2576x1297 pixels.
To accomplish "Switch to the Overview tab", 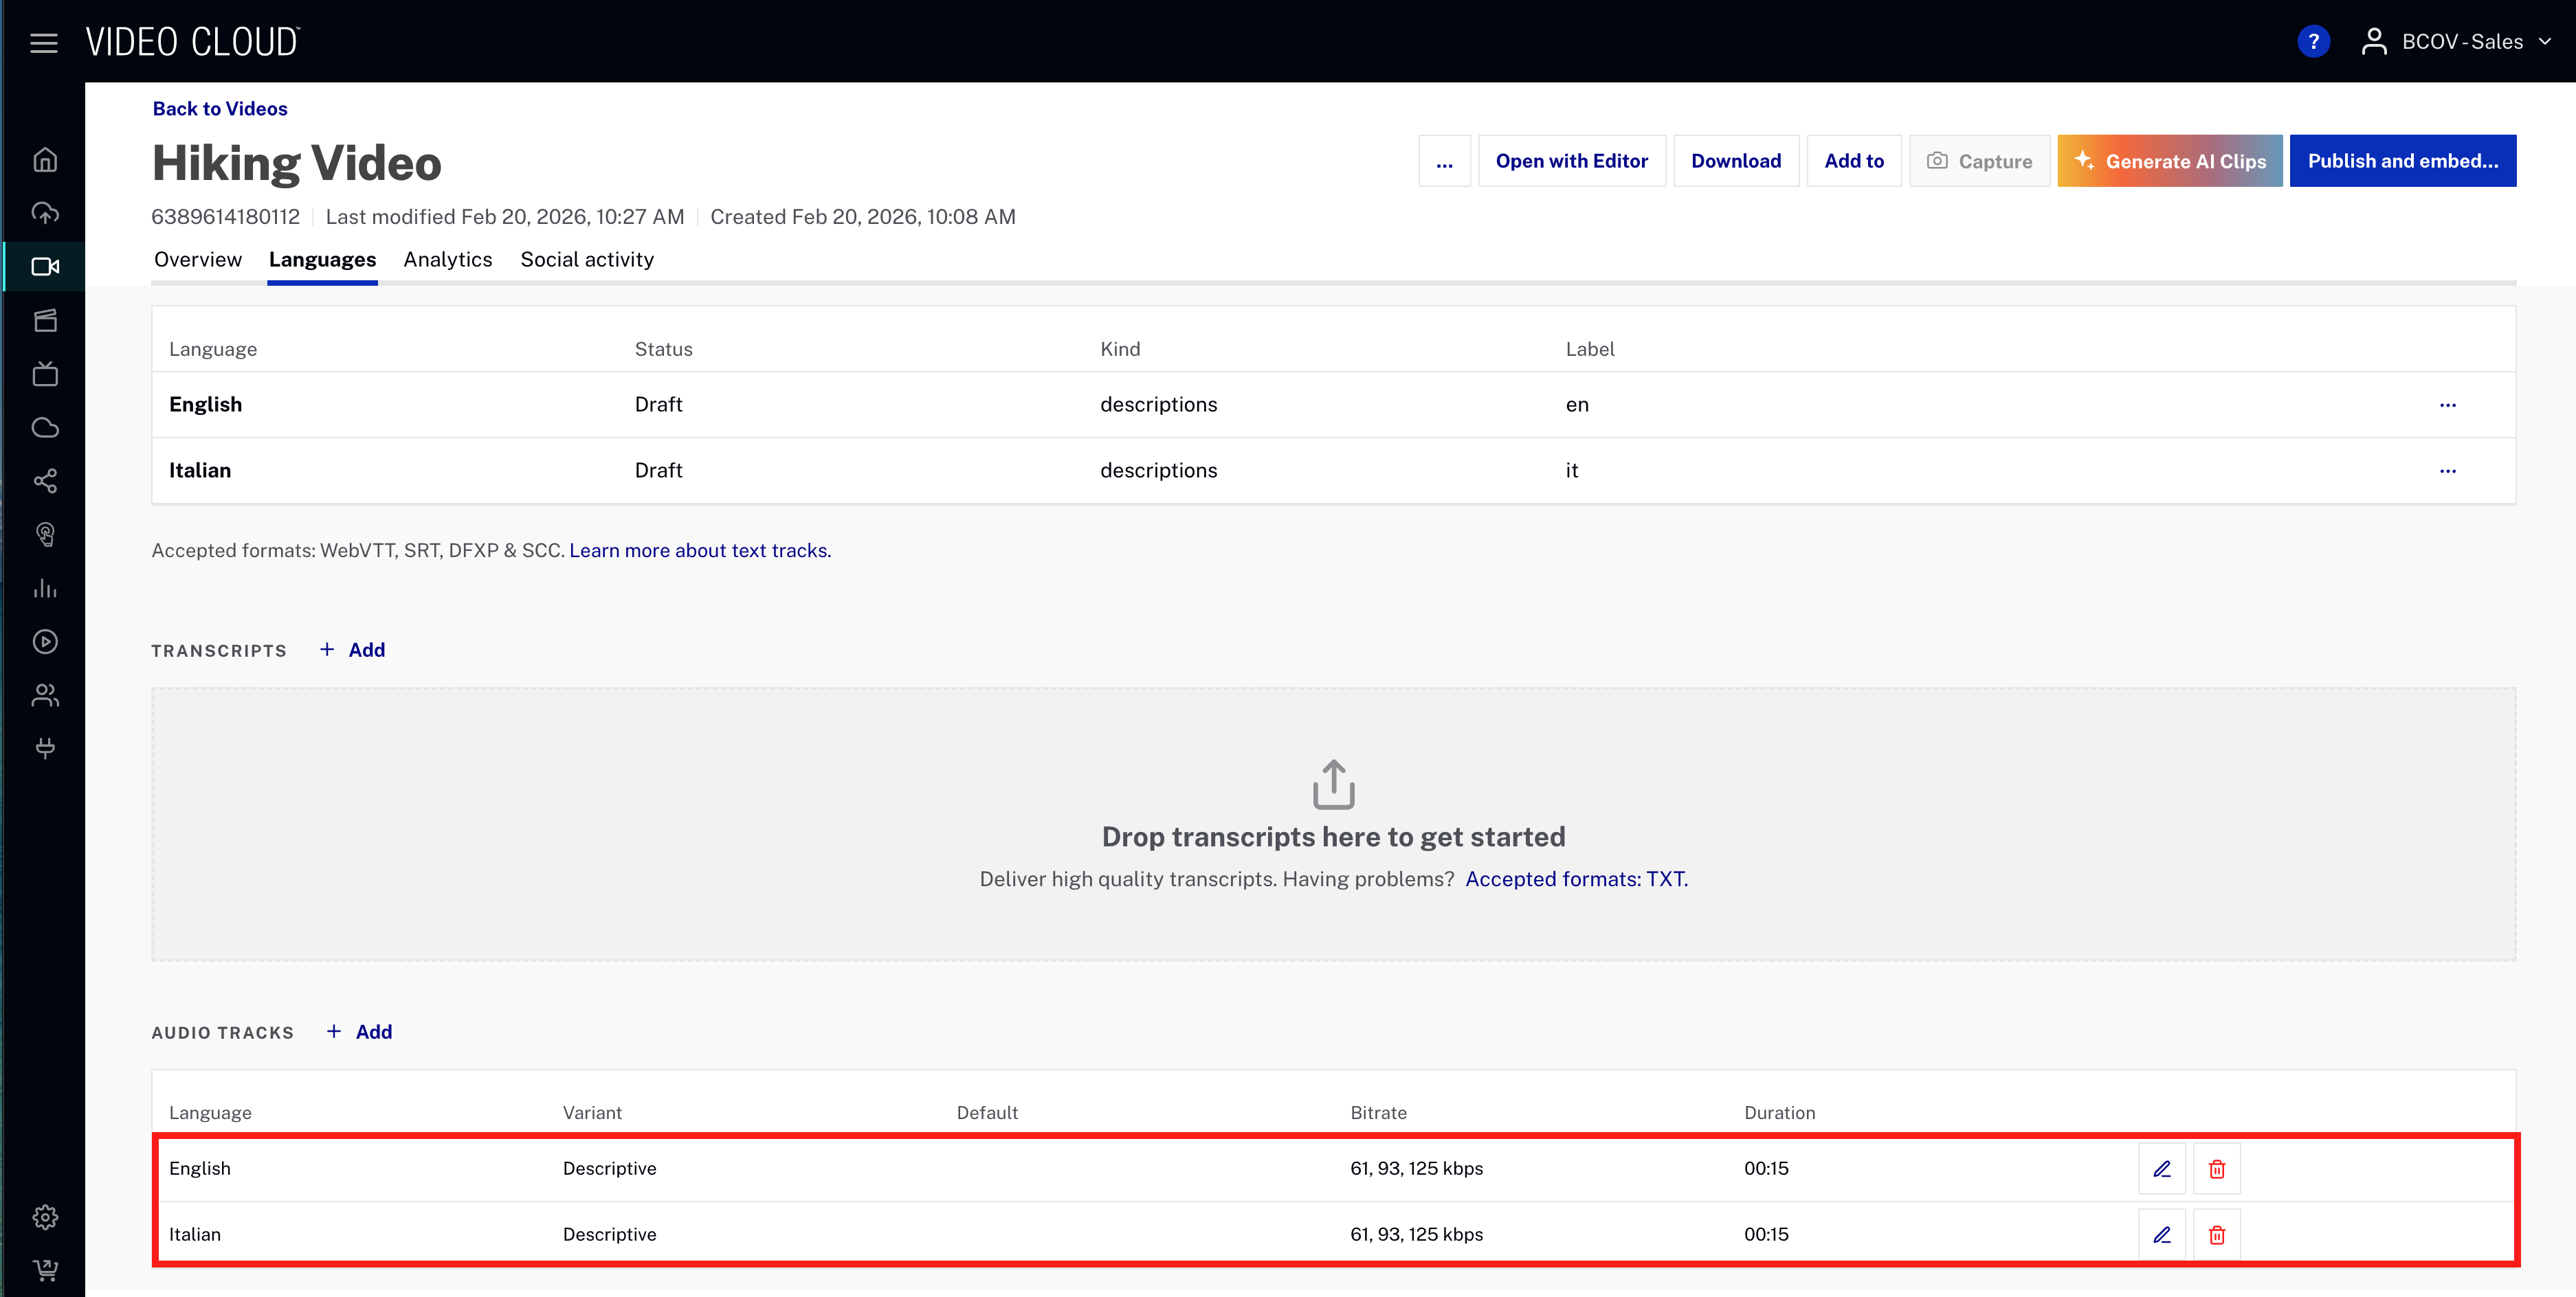I will click(197, 260).
